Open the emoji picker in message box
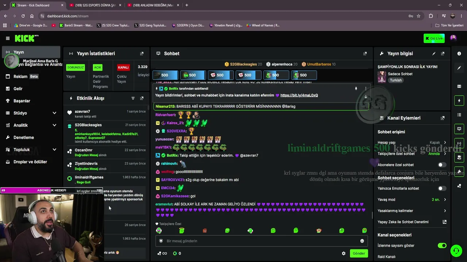 [x=362, y=241]
